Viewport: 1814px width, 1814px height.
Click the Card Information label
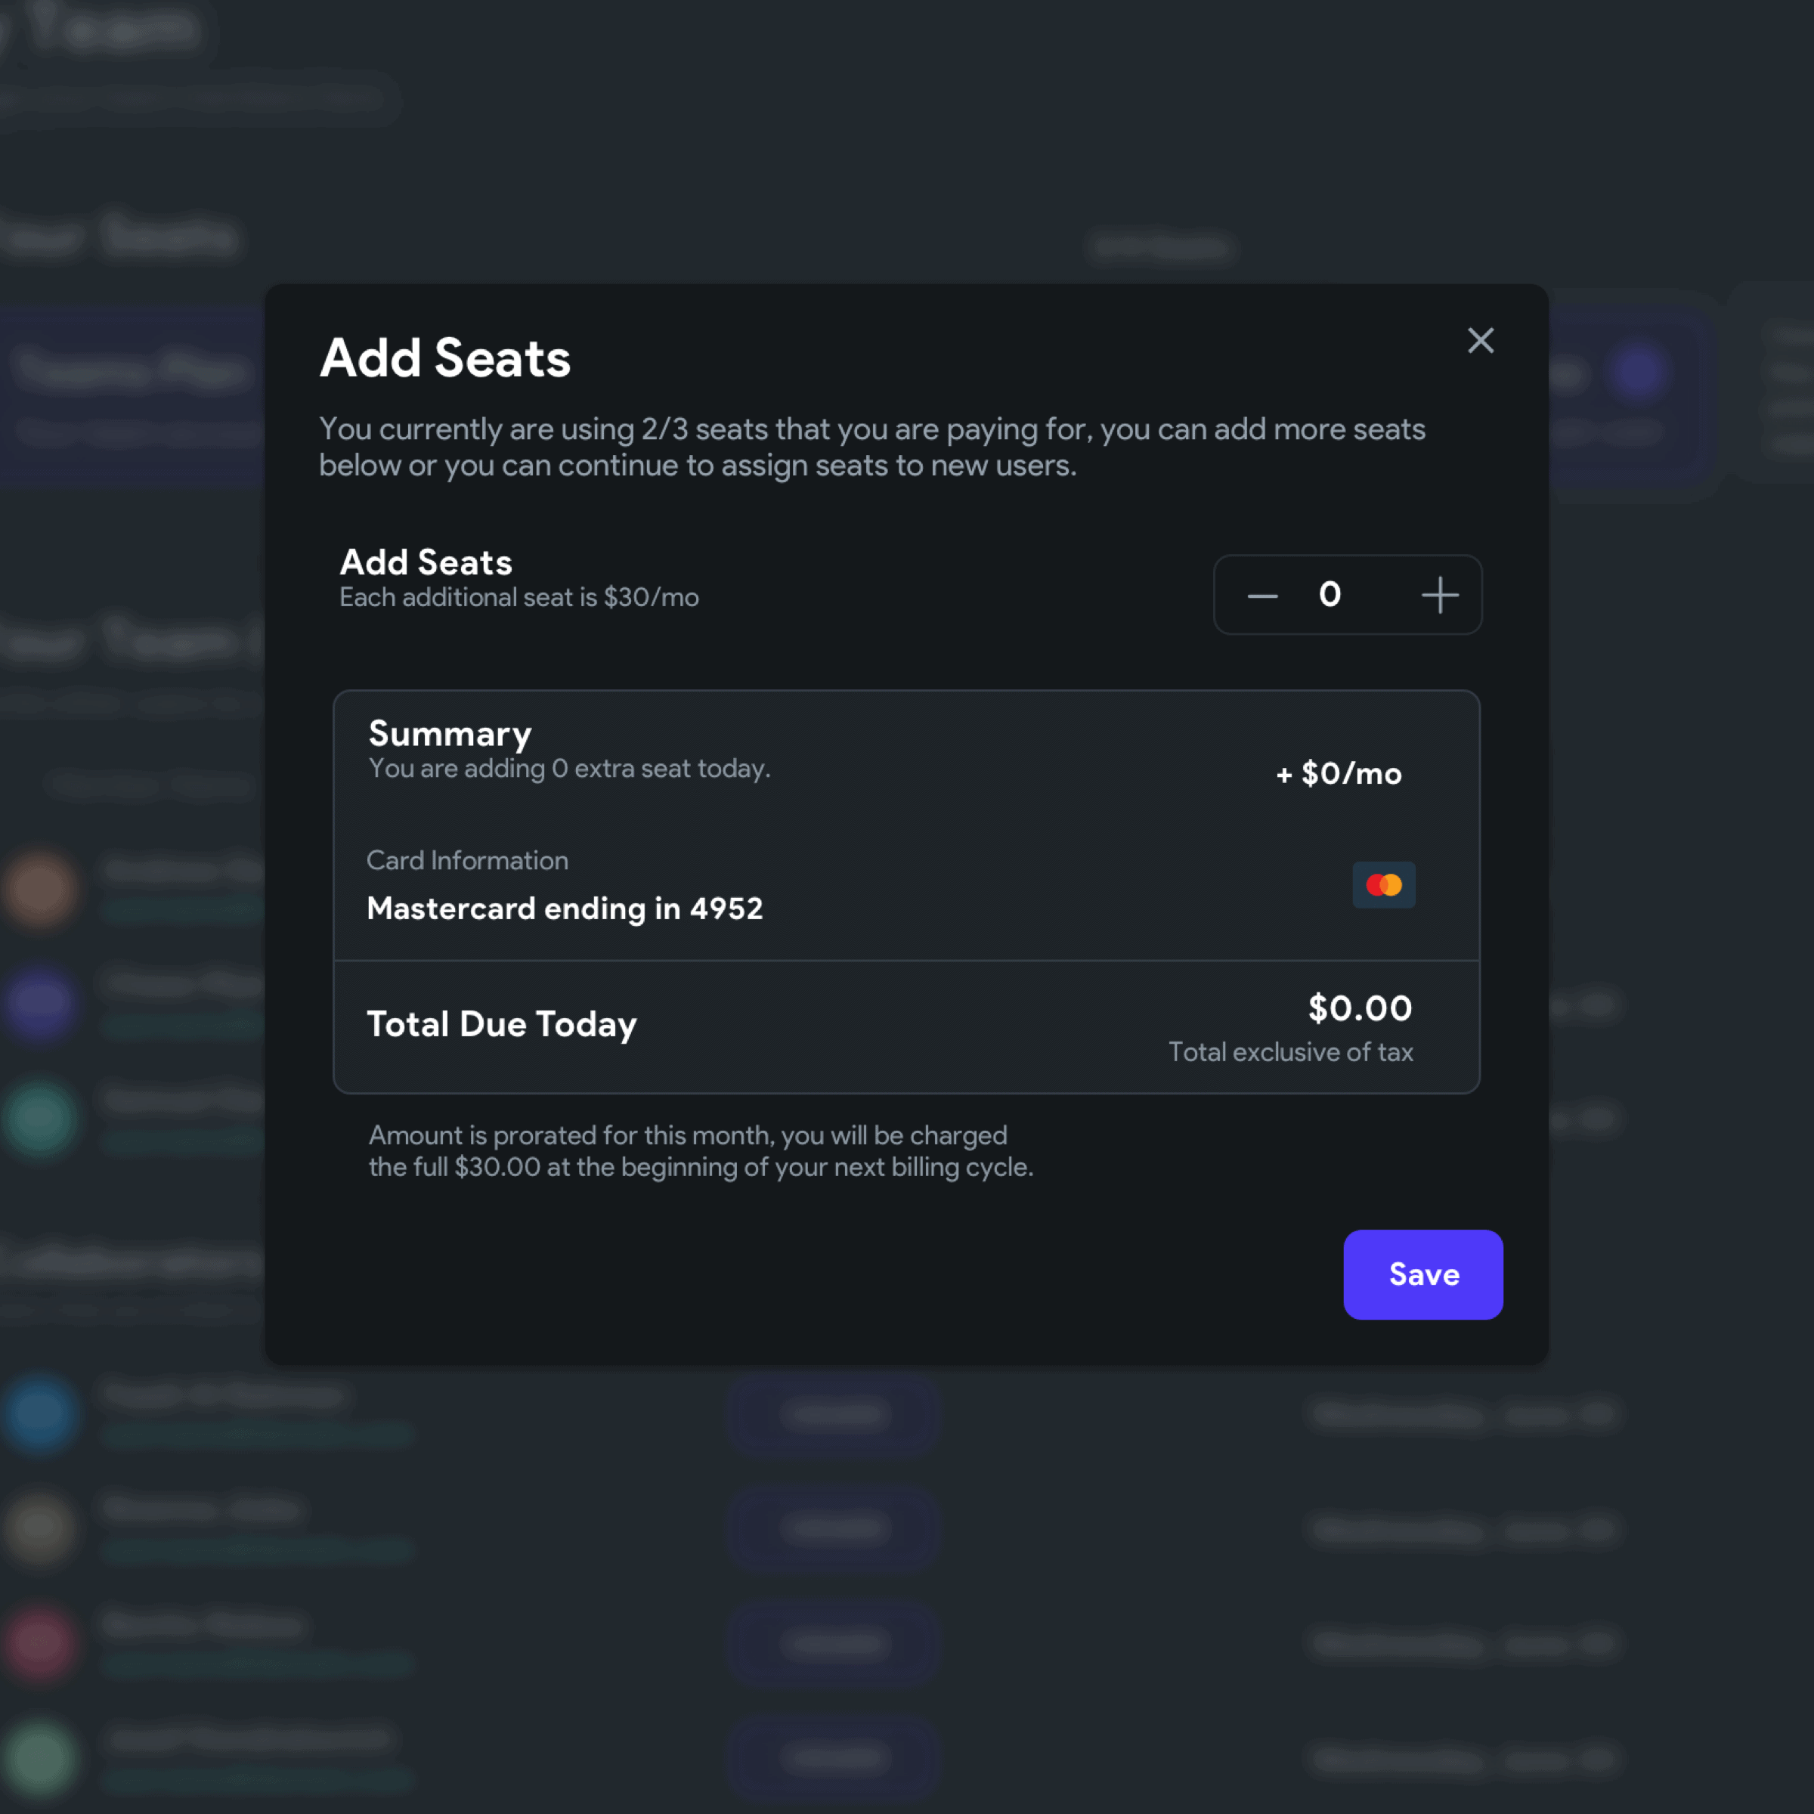tap(466, 860)
